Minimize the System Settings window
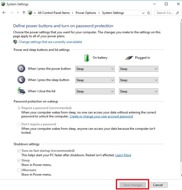This screenshot has height=190, width=182. (x=154, y=4)
